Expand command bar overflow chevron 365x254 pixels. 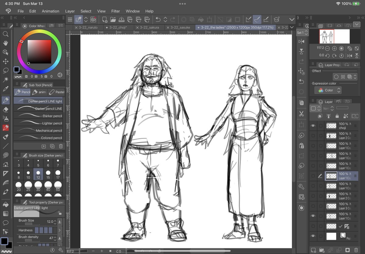tap(292, 19)
